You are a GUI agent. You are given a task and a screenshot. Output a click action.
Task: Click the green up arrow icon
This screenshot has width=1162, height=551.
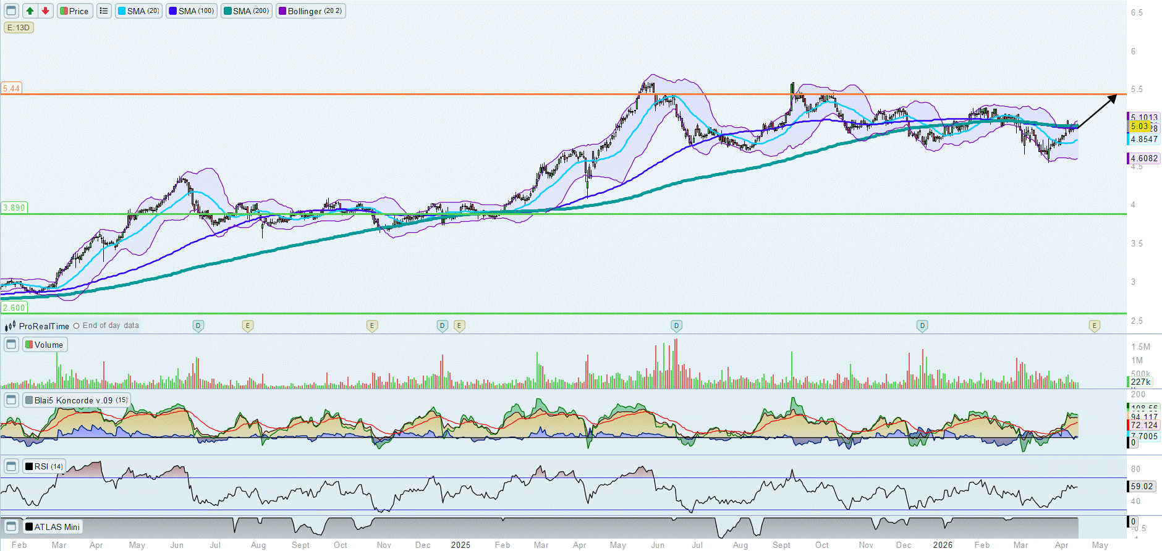[30, 11]
